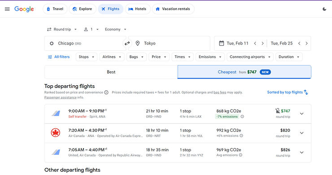Screen dimensions: 332x175
Task: Open emissions info for 969 kg flight
Action: [x=240, y=155]
